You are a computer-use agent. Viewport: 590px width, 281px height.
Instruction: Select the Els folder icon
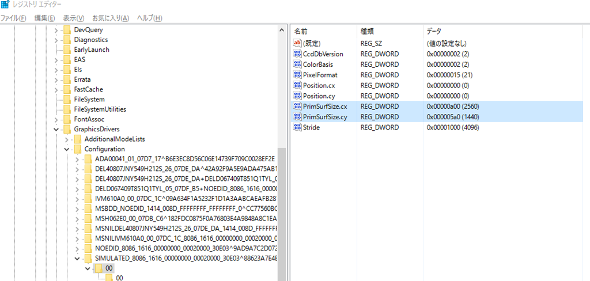(67, 70)
